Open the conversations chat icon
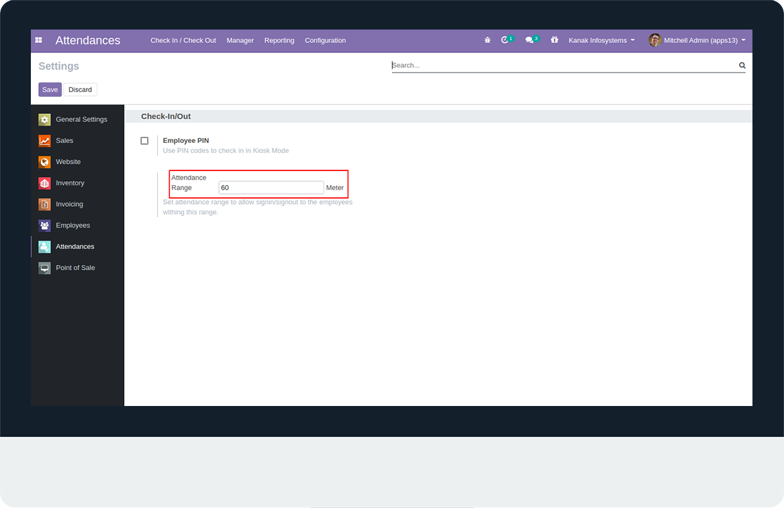The image size is (784, 508). point(529,40)
